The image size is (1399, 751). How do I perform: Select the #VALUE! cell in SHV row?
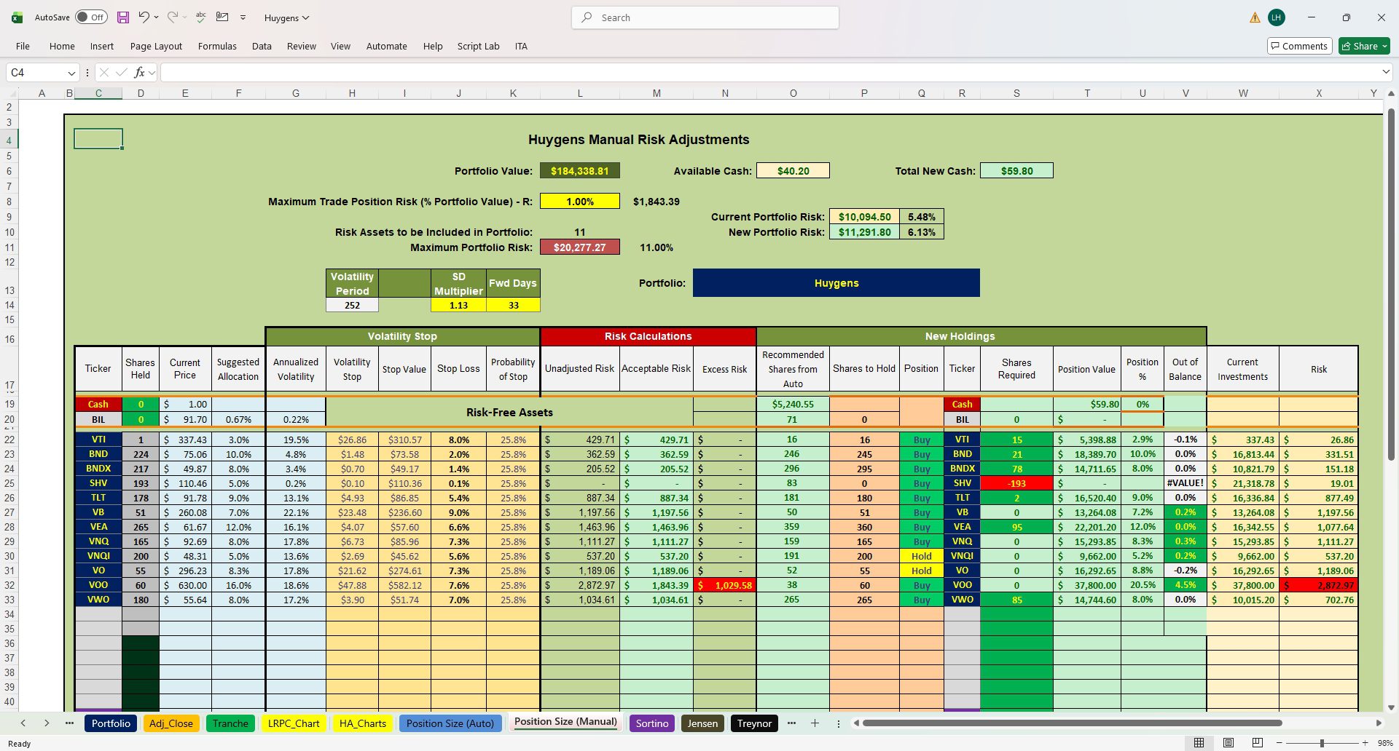point(1185,483)
